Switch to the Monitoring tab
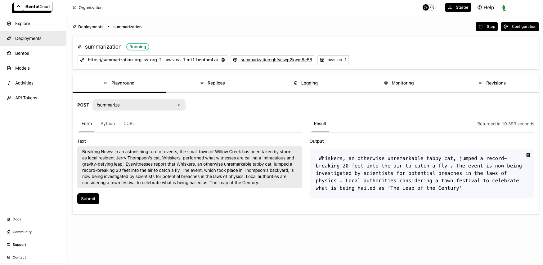This screenshot has height=265, width=543. (x=399, y=83)
